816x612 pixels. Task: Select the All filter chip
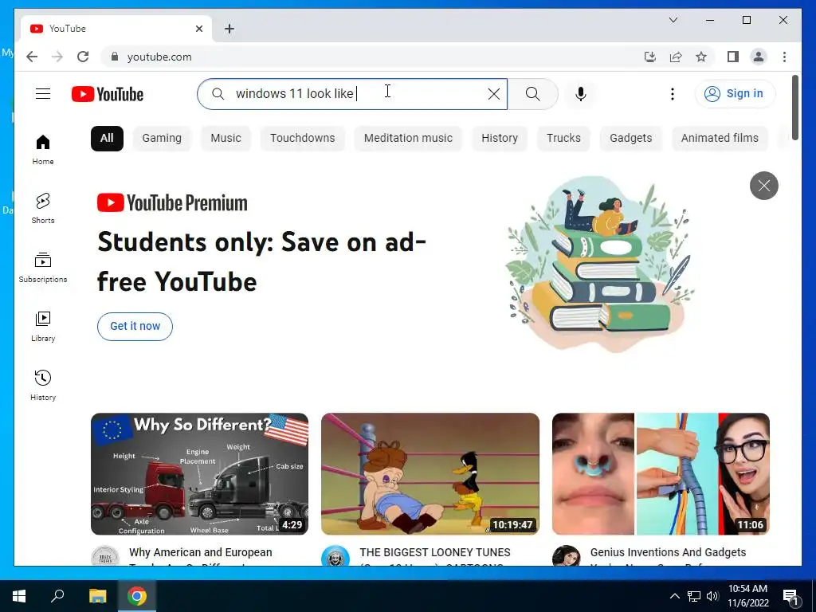[x=107, y=139]
